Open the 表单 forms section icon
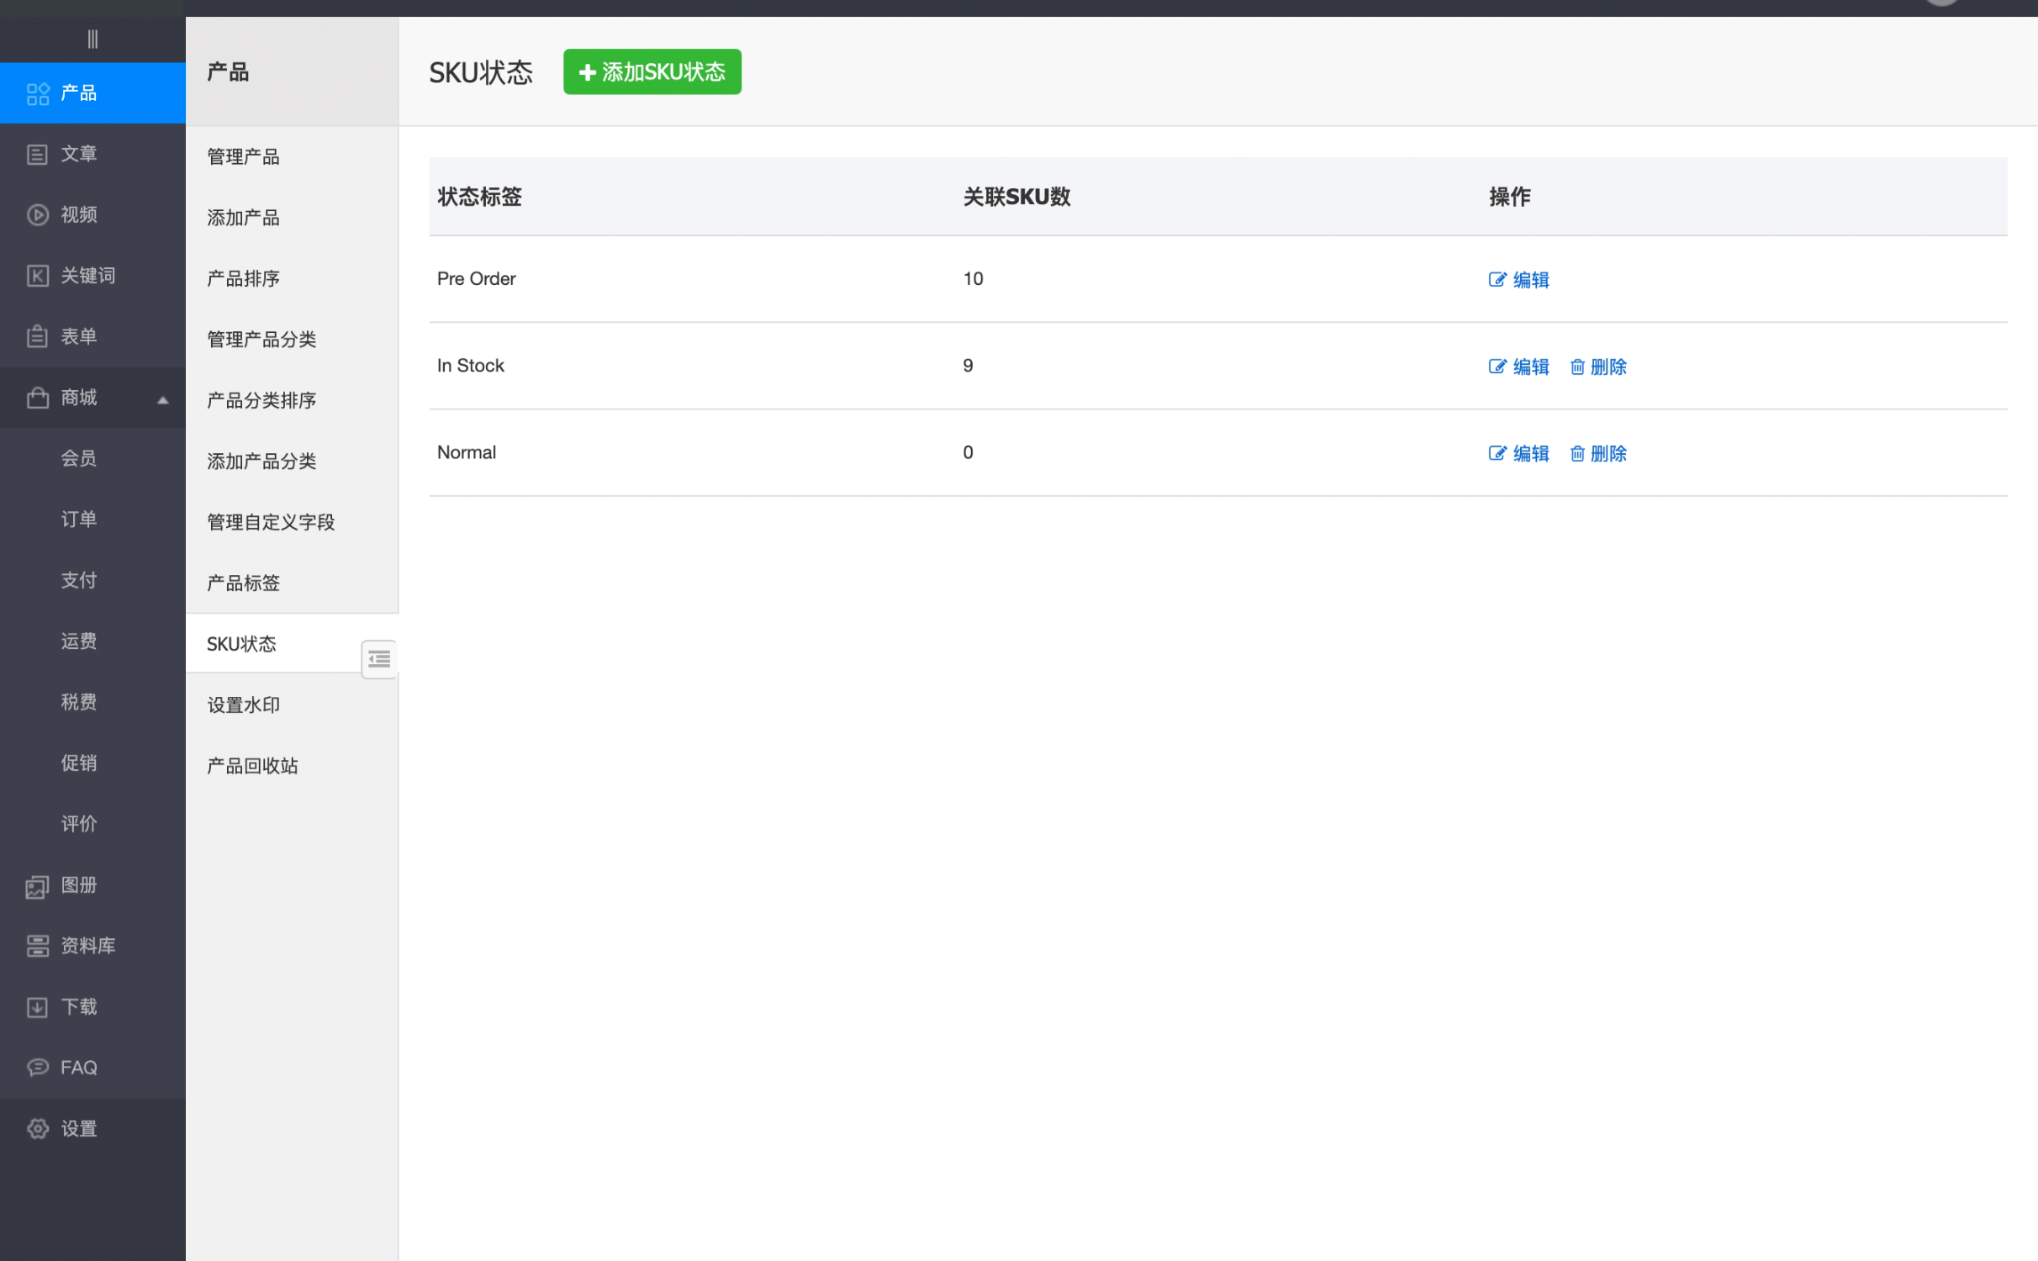 [37, 336]
